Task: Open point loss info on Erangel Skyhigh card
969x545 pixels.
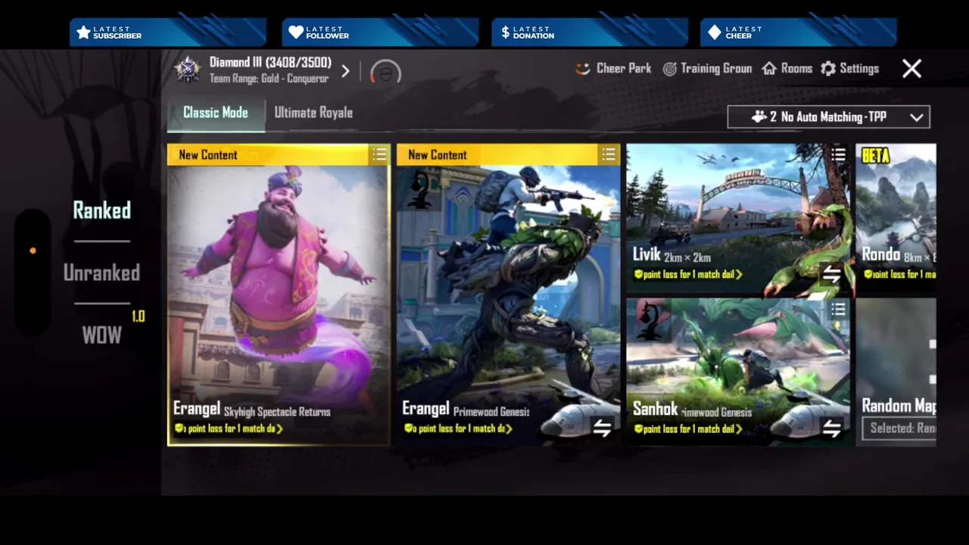Action: 229,429
